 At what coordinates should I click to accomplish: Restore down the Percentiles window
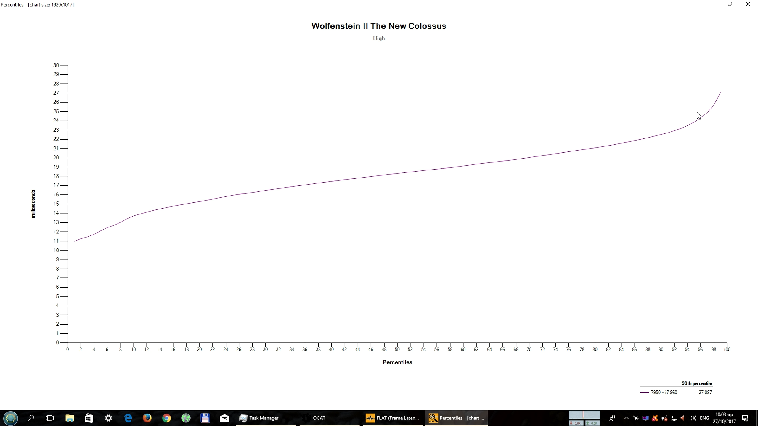click(x=730, y=4)
